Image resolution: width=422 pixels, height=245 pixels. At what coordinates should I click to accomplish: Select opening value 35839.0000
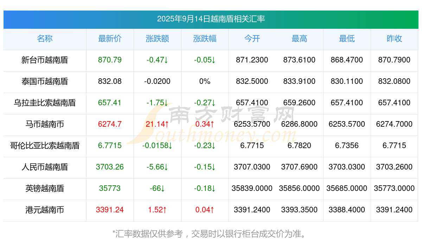(252, 188)
